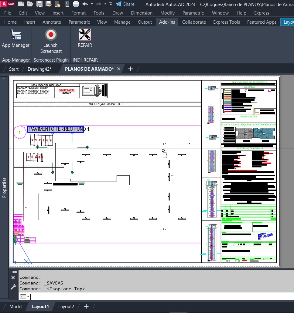Open the Modify menu
The width and height of the screenshot is (294, 313).
pos(167,13)
